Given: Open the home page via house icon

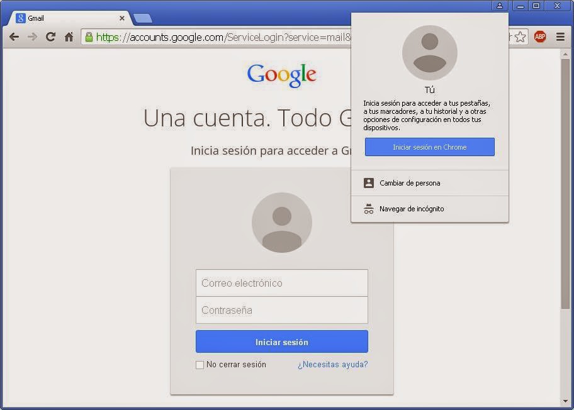Looking at the screenshot, I should (69, 36).
